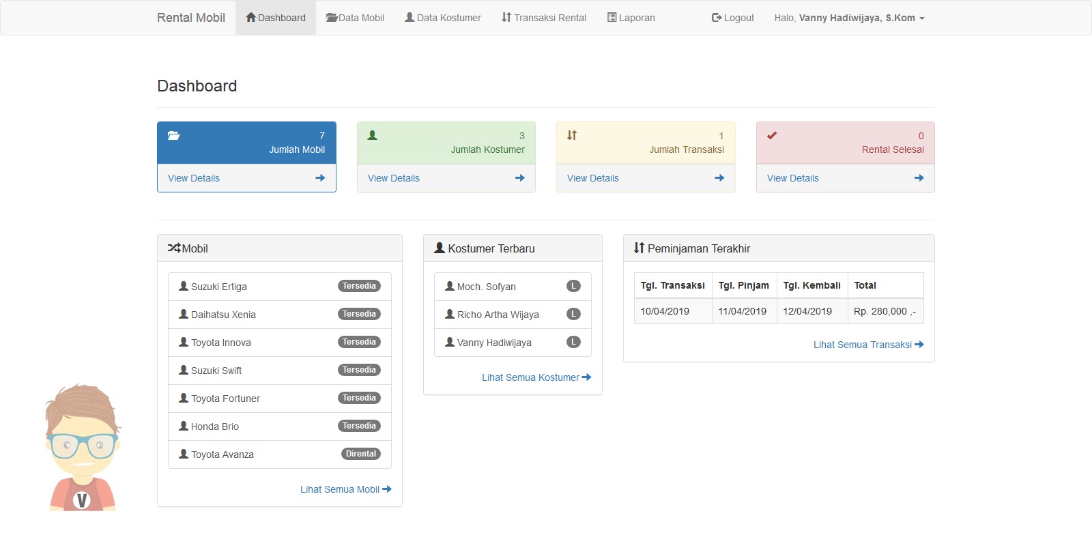Open the Laporan menu item
The image size is (1092, 535).
click(x=631, y=18)
